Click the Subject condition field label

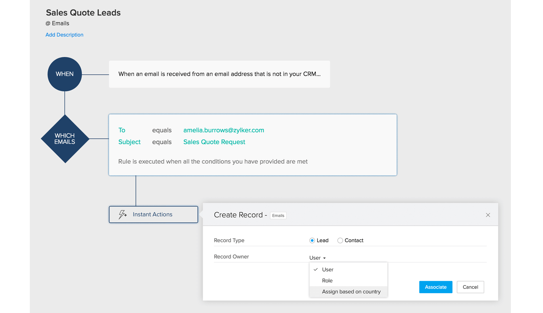pyautogui.click(x=129, y=142)
